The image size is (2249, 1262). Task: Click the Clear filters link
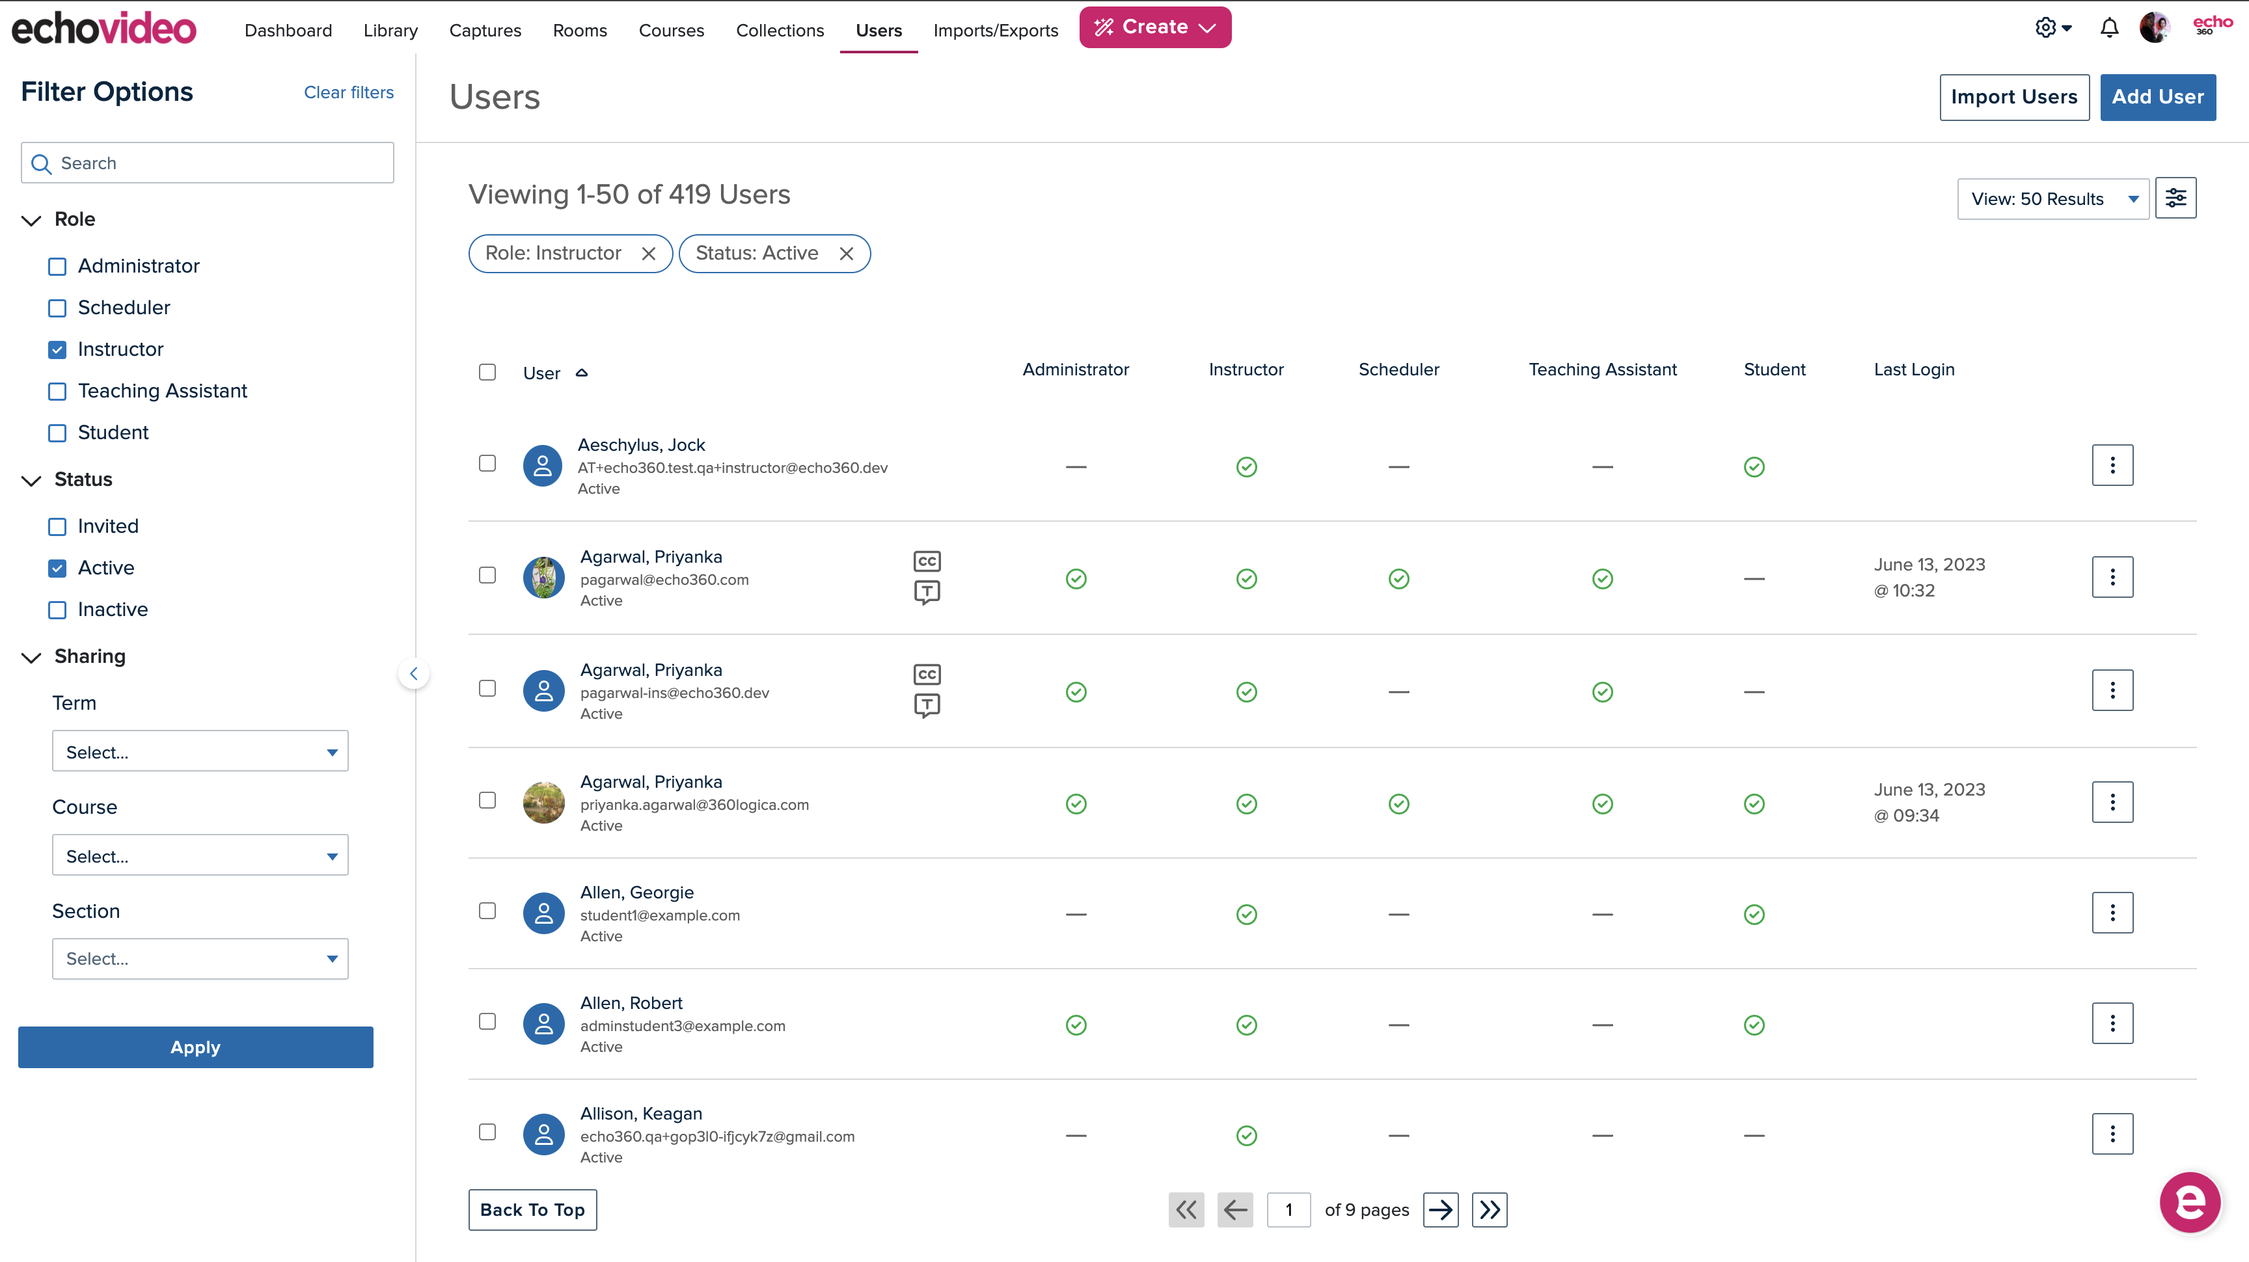(348, 92)
